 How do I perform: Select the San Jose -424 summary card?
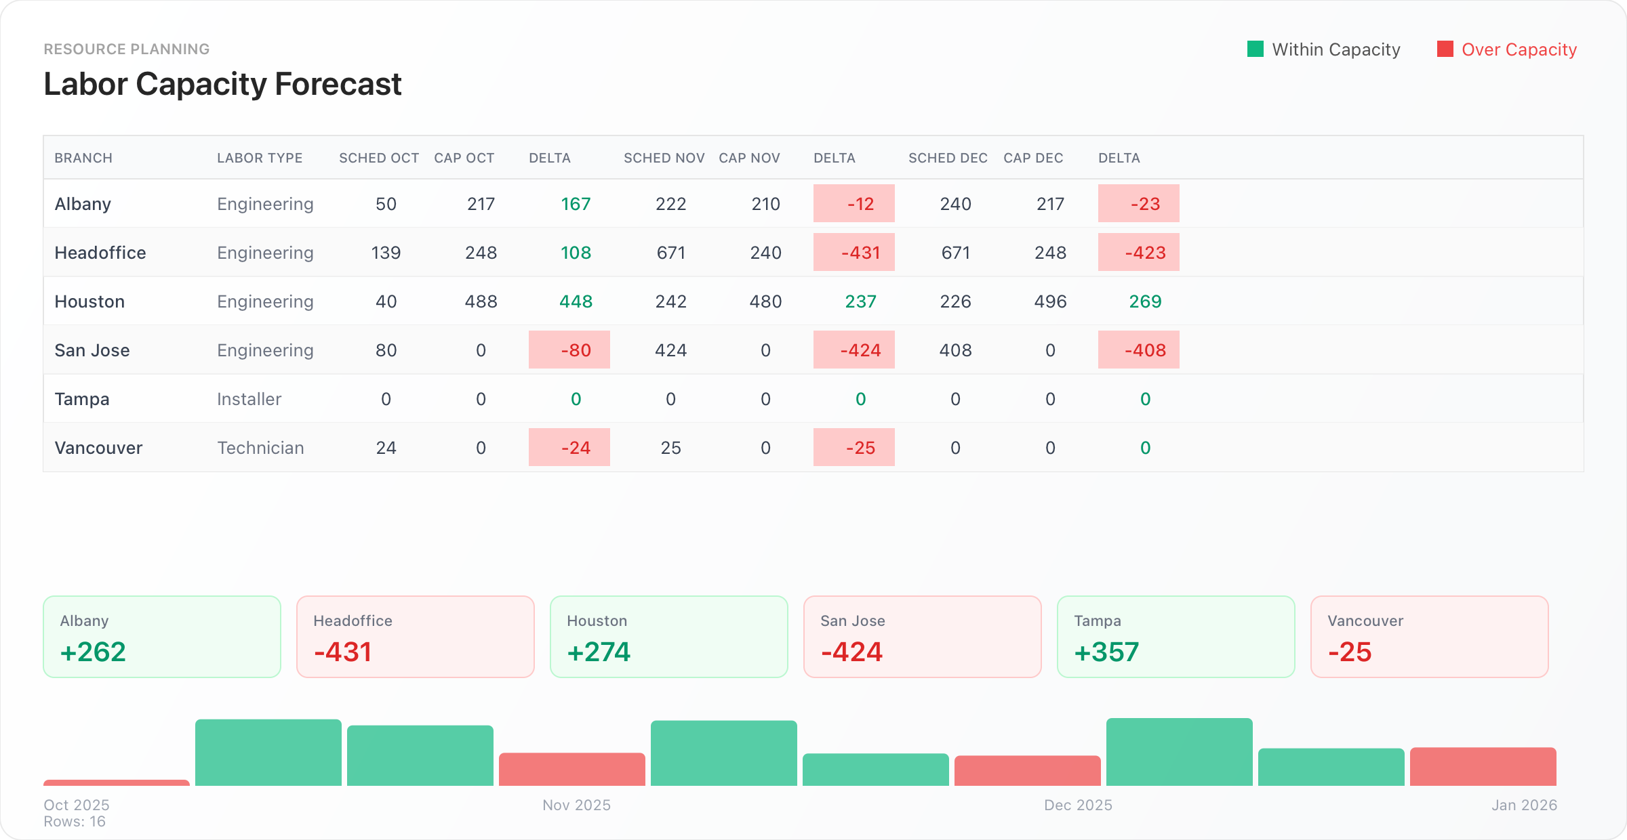pos(923,637)
